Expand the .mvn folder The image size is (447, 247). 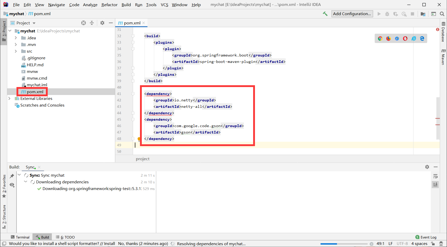(16, 44)
